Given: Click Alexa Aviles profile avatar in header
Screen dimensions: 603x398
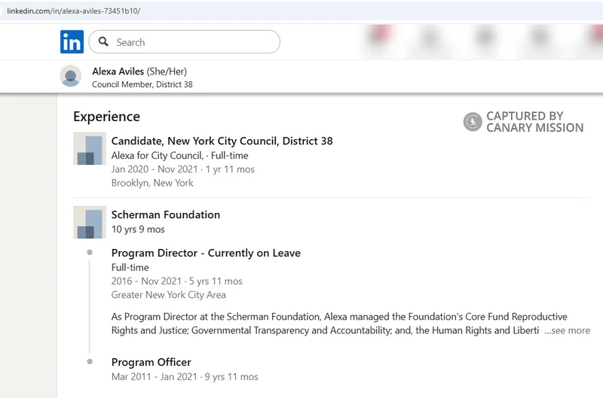Looking at the screenshot, I should pos(71,77).
